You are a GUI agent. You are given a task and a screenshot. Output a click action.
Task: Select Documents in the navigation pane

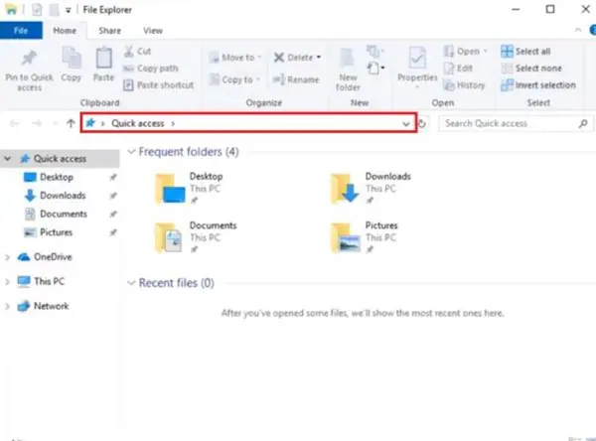point(64,214)
